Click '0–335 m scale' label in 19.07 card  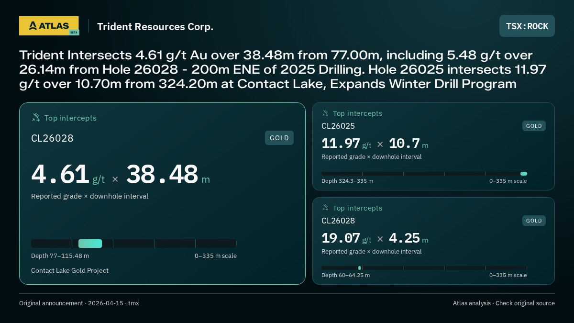click(x=508, y=275)
